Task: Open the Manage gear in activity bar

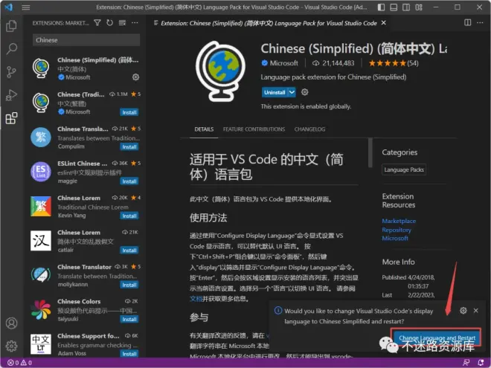Action: [x=12, y=346]
